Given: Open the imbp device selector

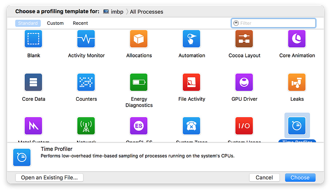Looking at the screenshot, I should [x=113, y=12].
